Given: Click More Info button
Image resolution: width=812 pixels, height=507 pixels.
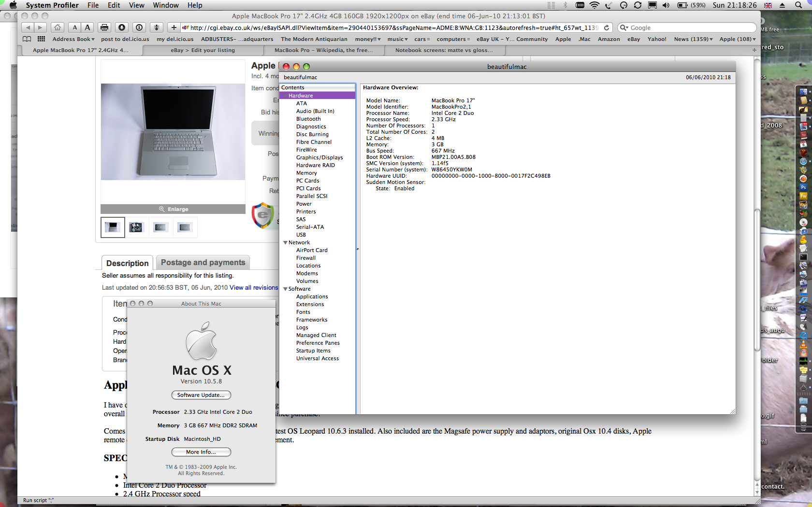Looking at the screenshot, I should [x=201, y=452].
